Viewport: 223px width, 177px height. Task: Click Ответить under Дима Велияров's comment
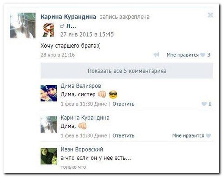pos(123,104)
